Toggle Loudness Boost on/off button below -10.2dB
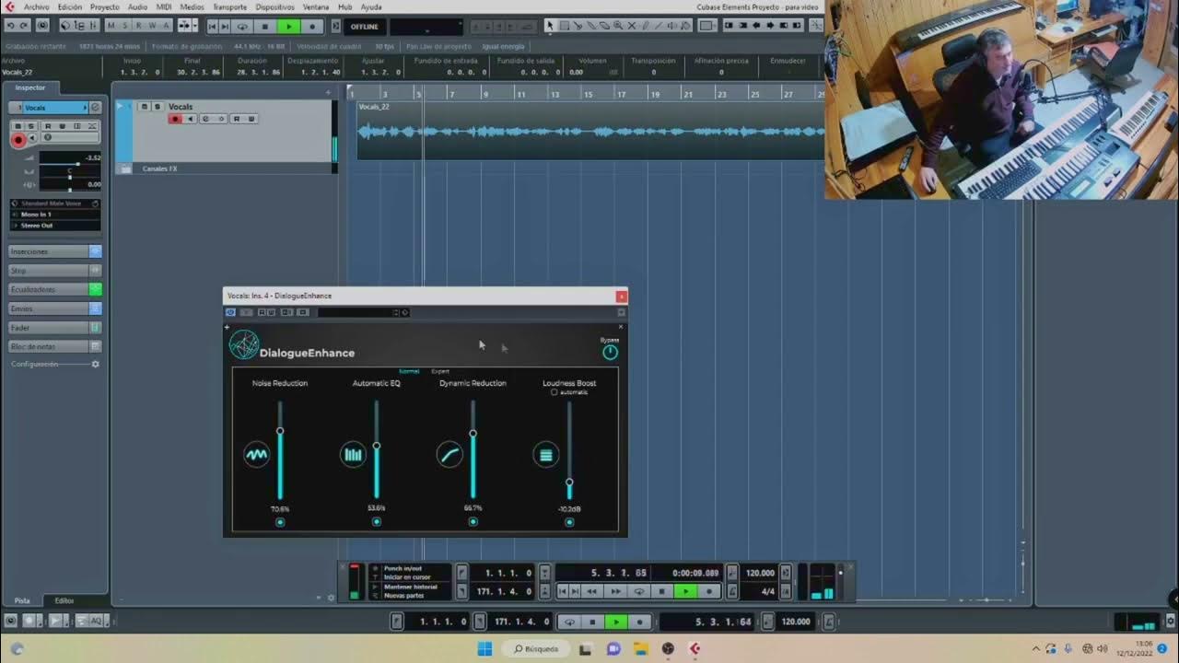The width and height of the screenshot is (1179, 663). [569, 522]
